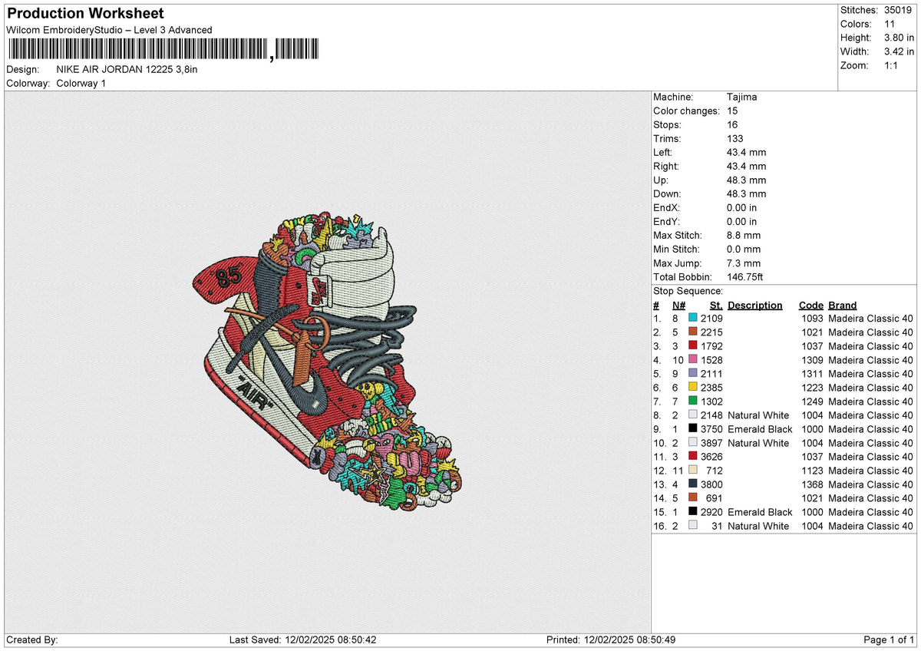Click "Emerald Black" description in stop 9
This screenshot has height=651, width=921.
760,429
